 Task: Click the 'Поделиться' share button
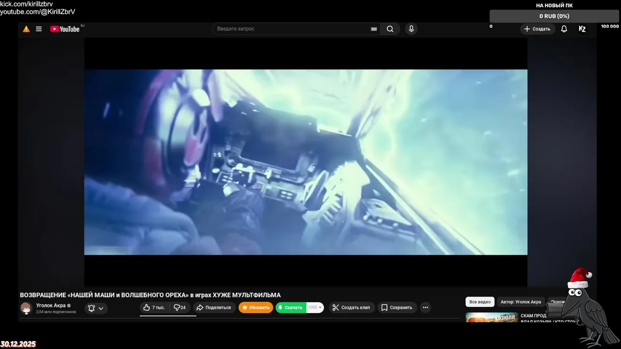click(x=214, y=308)
